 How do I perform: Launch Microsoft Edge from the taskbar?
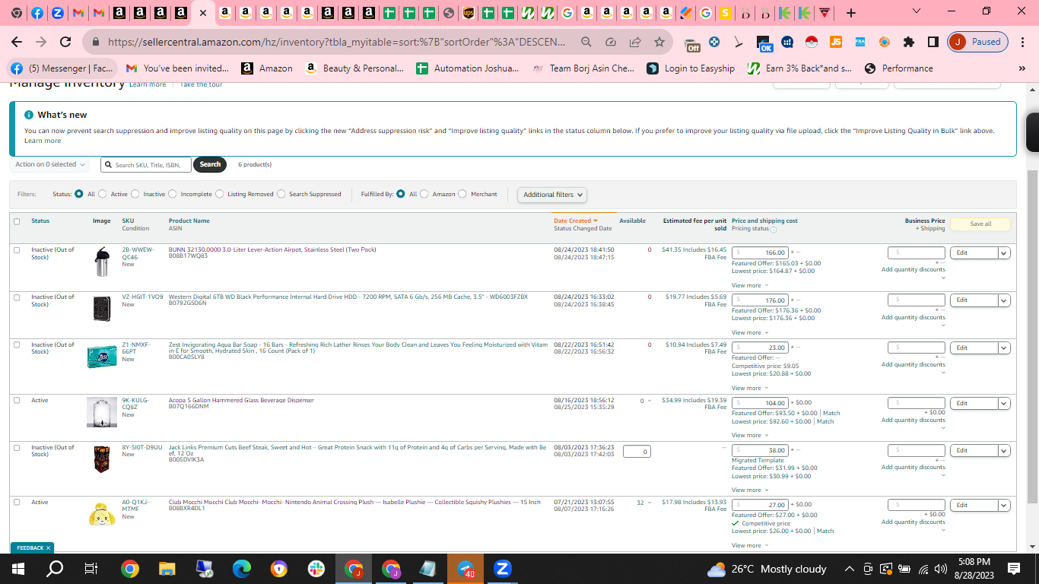[x=242, y=569]
